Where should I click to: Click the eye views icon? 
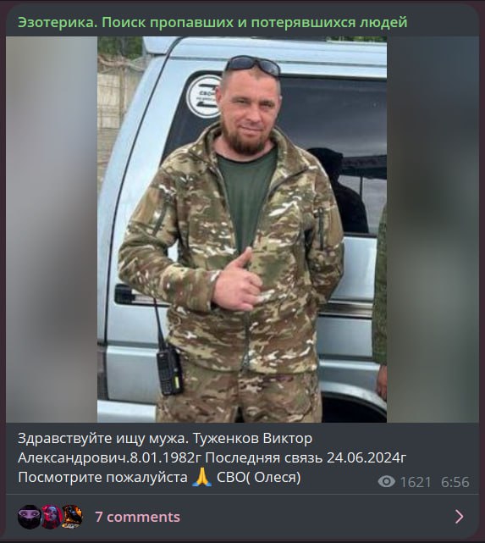(x=387, y=481)
